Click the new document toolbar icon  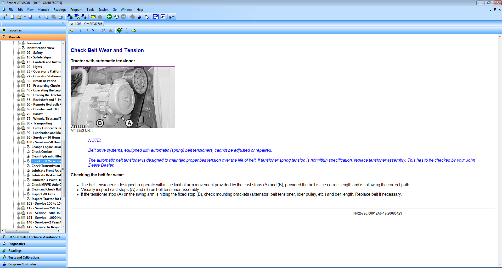click(12, 17)
